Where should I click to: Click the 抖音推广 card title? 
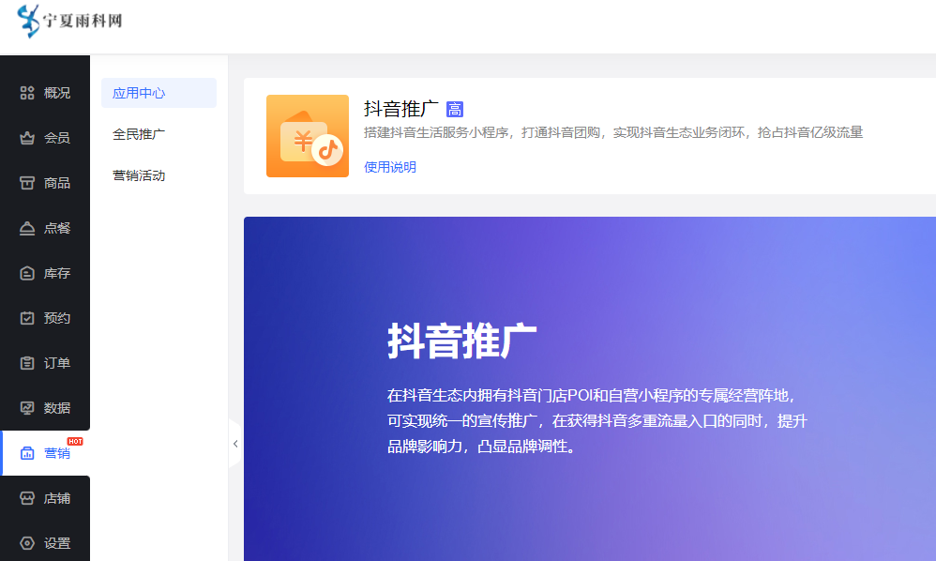coord(401,109)
